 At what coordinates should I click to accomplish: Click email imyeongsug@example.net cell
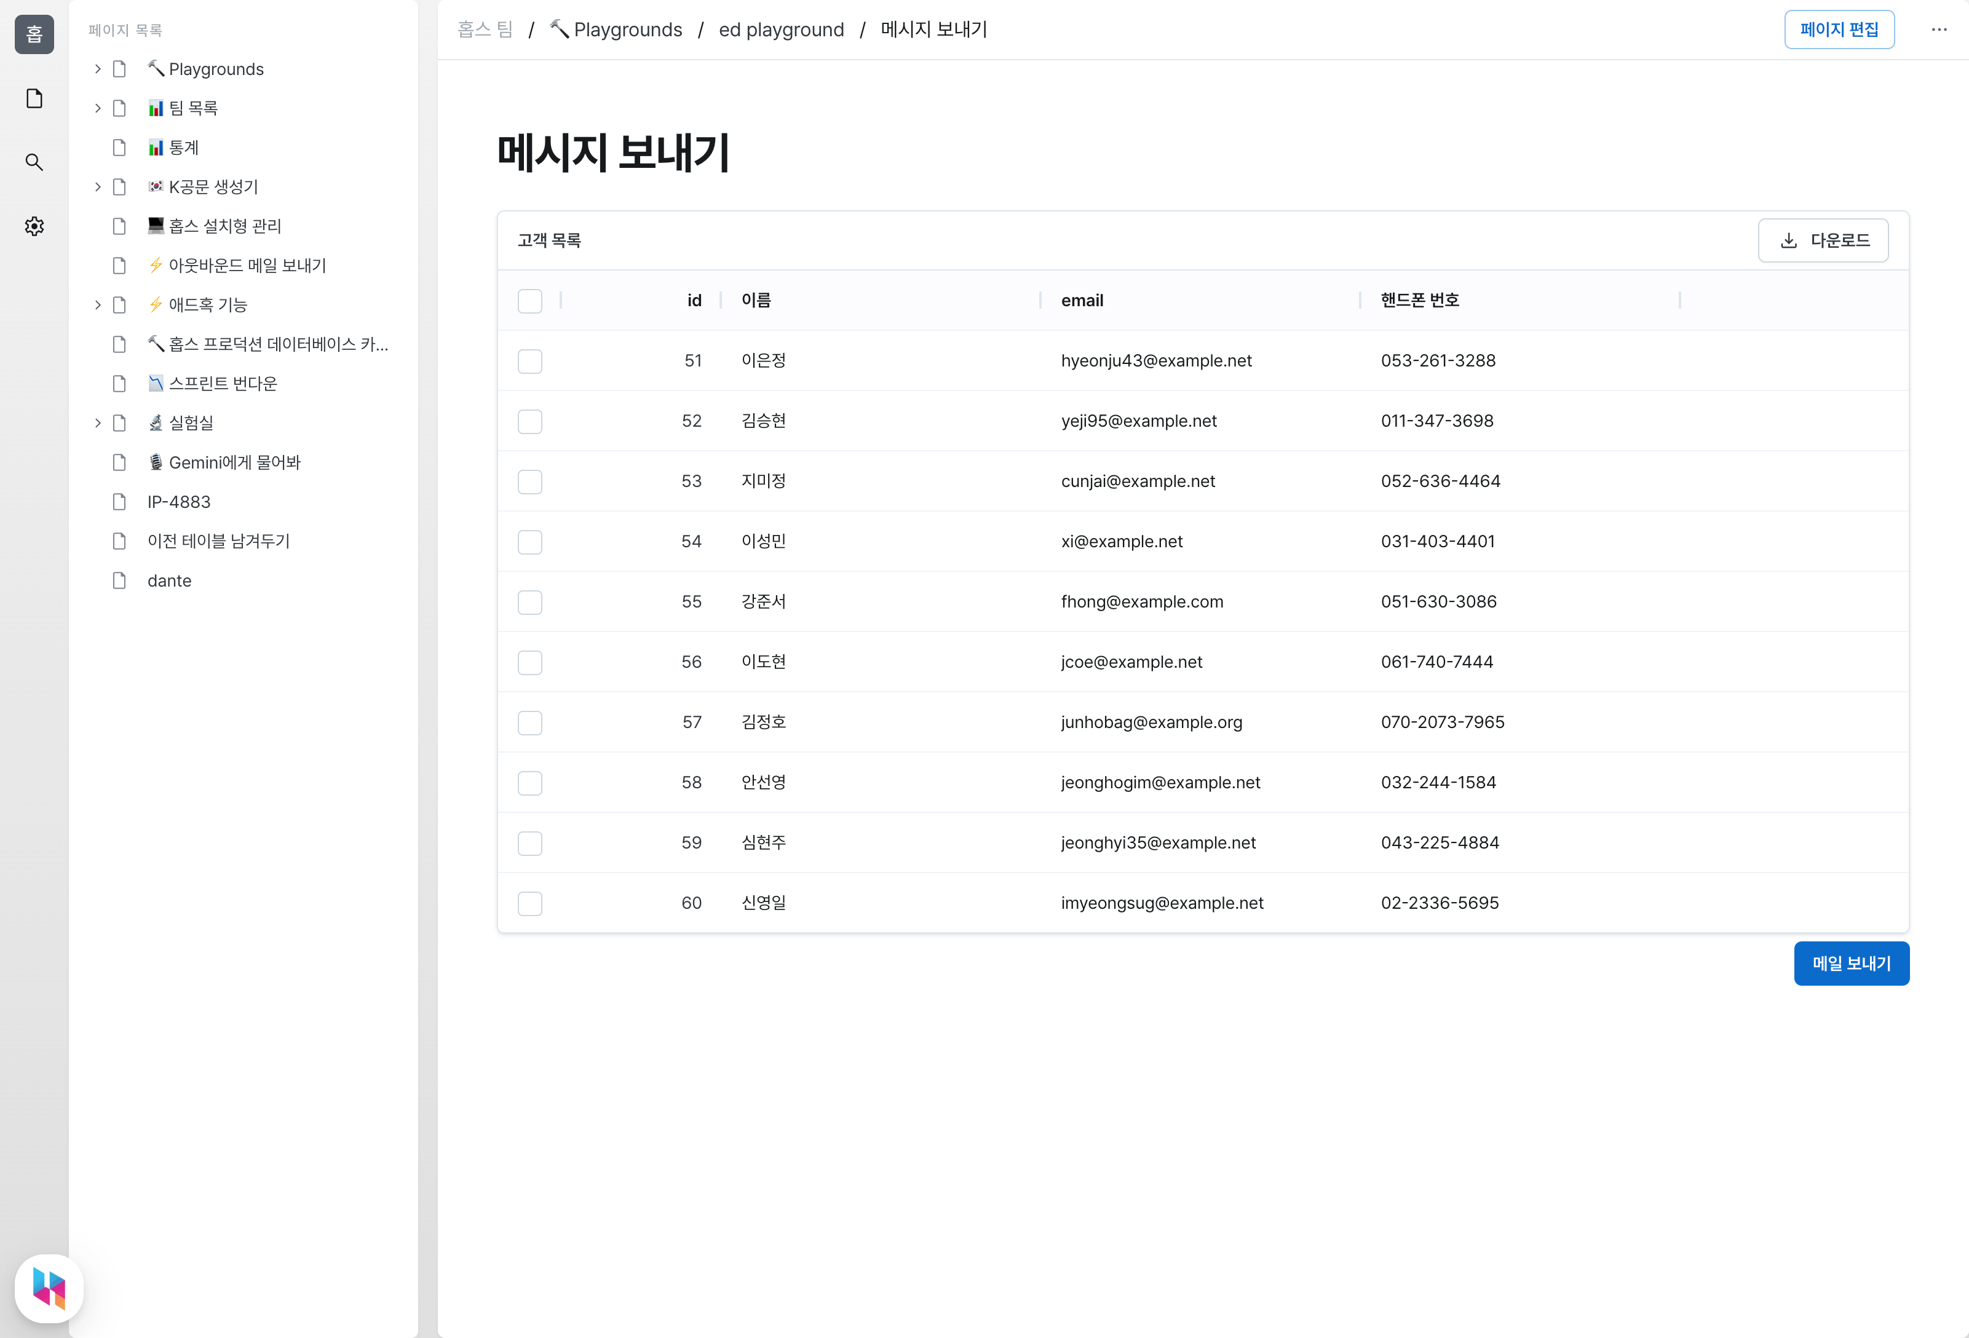(1162, 903)
